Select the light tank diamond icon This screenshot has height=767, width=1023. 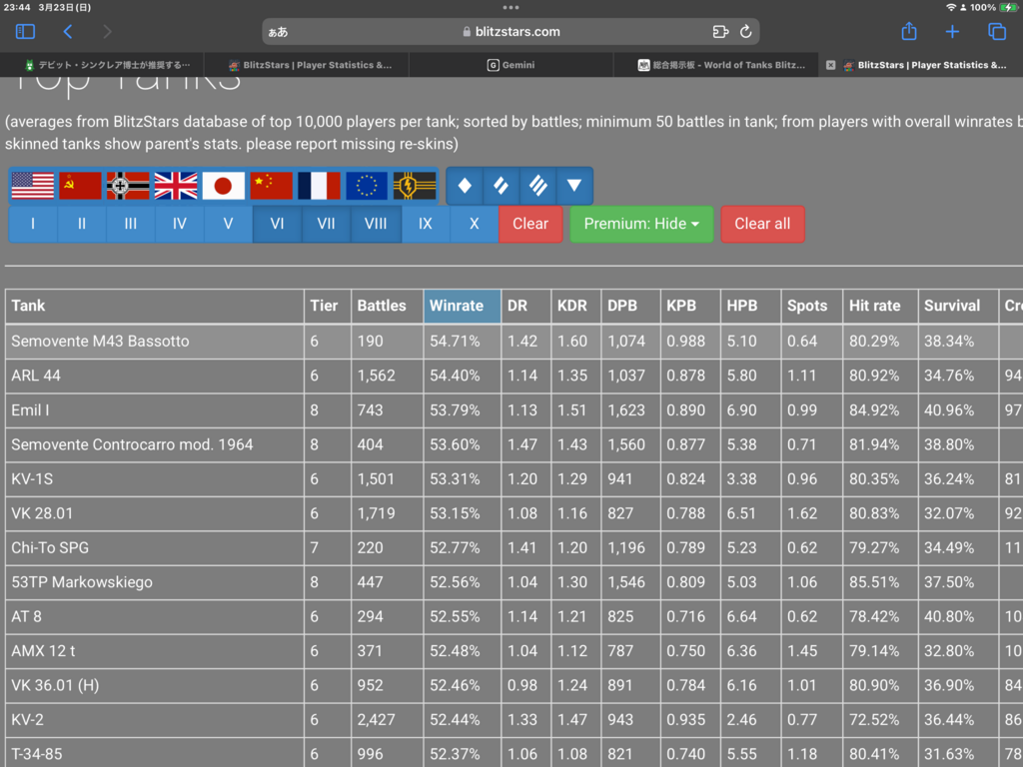(x=465, y=186)
